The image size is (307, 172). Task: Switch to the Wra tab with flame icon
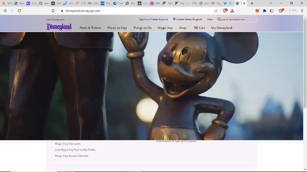coord(7,3)
